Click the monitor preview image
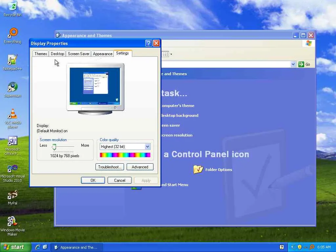Image resolution: width=336 pixels, height=252 pixels. coord(95,89)
